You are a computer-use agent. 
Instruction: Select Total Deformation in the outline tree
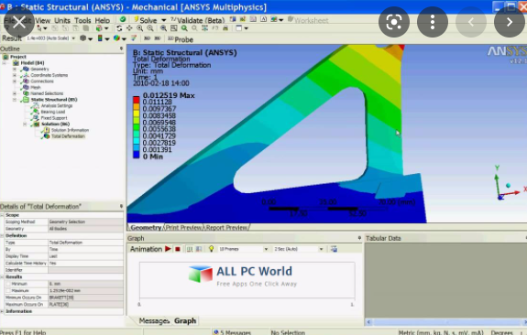[68, 136]
